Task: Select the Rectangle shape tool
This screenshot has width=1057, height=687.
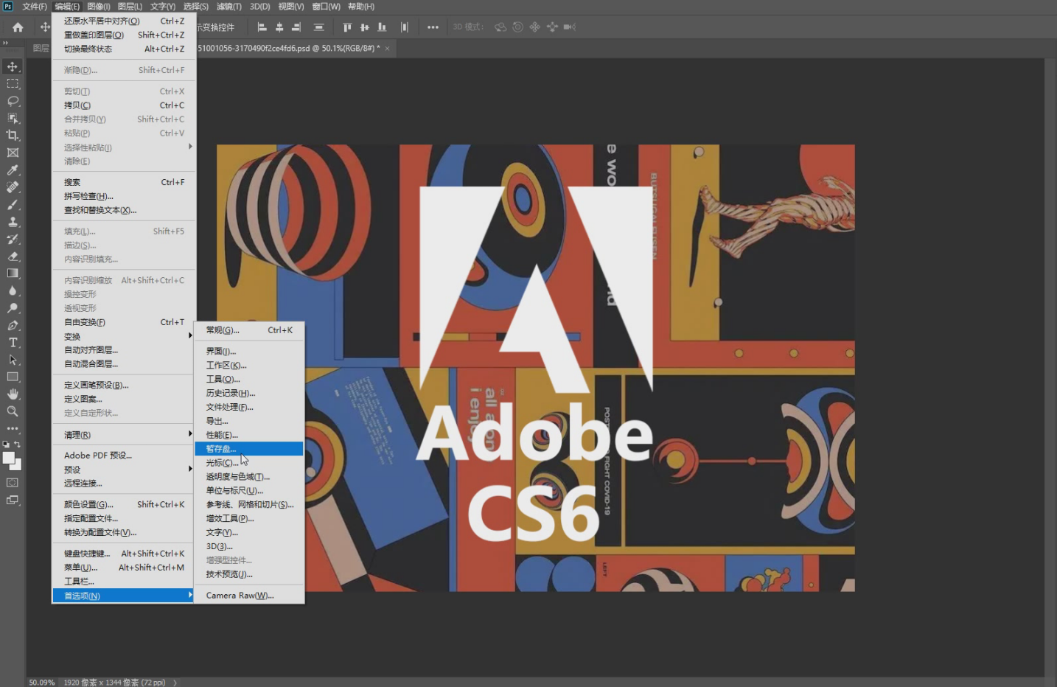Action: click(x=13, y=377)
